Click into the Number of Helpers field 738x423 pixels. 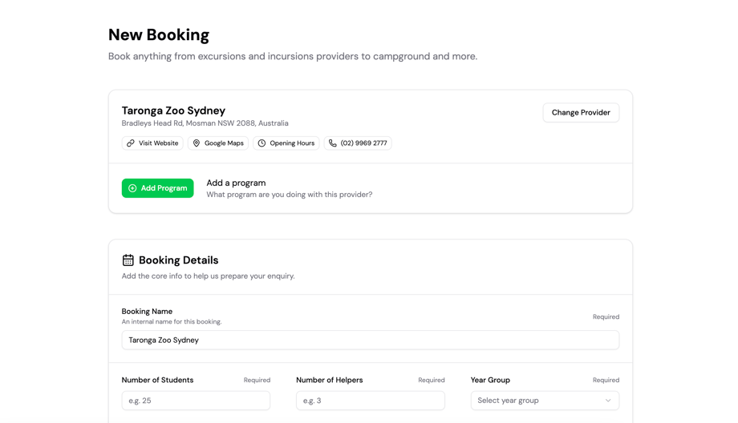(x=370, y=401)
